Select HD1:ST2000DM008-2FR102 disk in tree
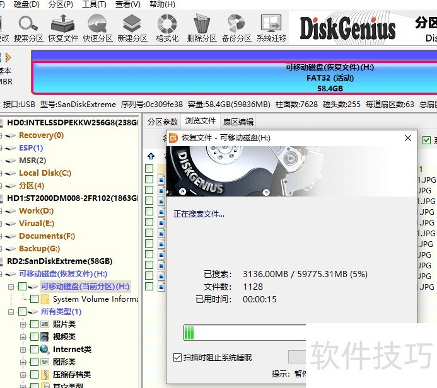The width and height of the screenshot is (437, 388). coord(73,198)
